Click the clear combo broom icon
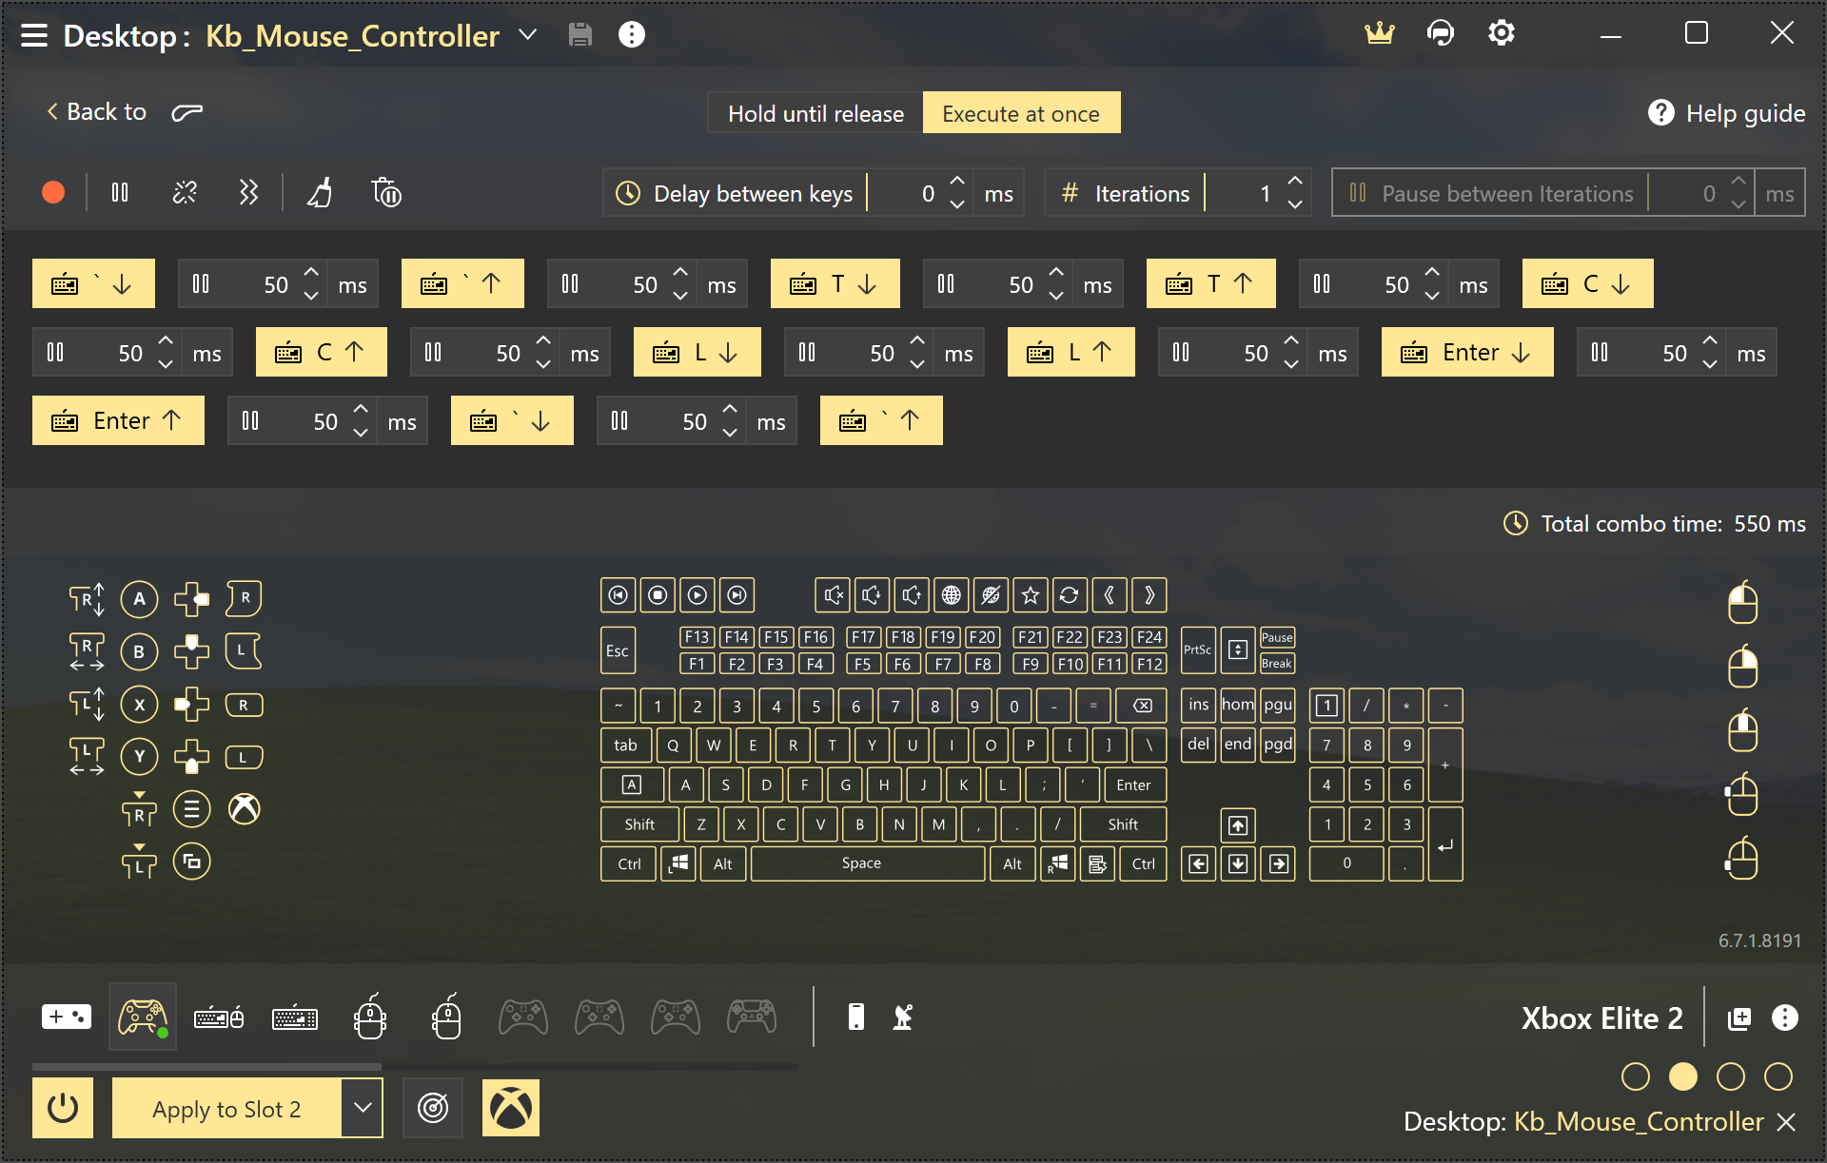The width and height of the screenshot is (1827, 1163). [x=320, y=193]
